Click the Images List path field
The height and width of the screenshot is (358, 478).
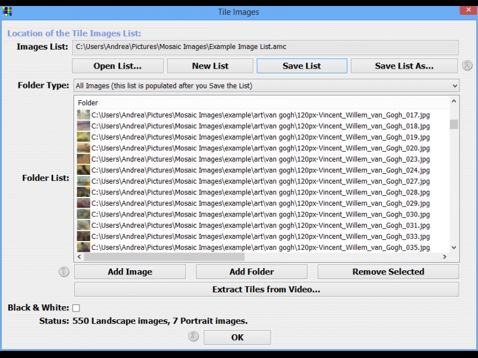coord(265,47)
